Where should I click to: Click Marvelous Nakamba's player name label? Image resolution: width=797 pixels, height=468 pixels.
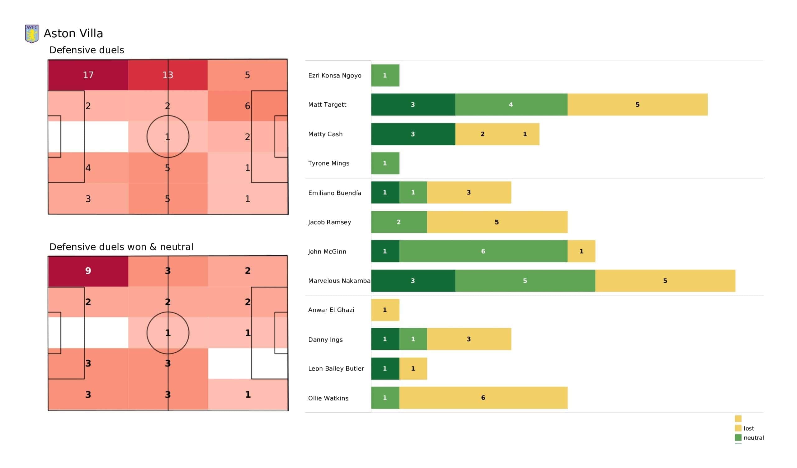(339, 281)
